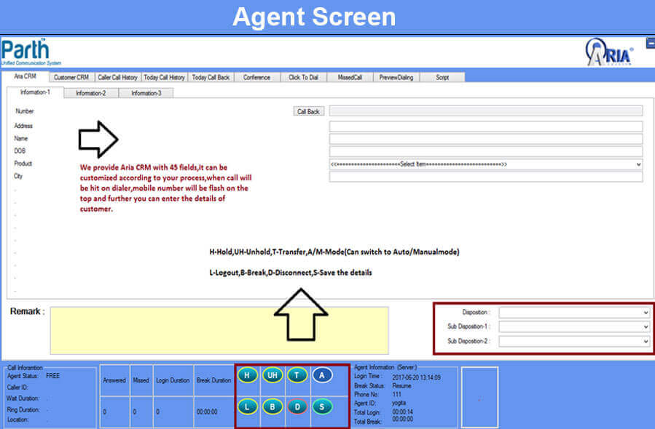The height and width of the screenshot is (429, 655).
Task: Expand the Sub Disposition-2 dropdown
Action: coord(574,341)
